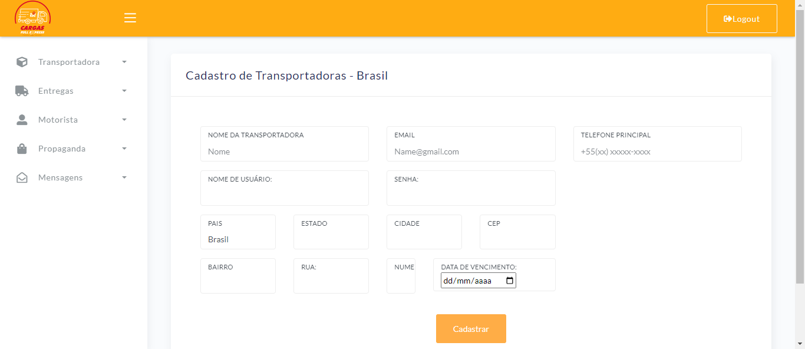Toggle the hamburger menu icon
Viewport: 805px width, 349px height.
(130, 18)
